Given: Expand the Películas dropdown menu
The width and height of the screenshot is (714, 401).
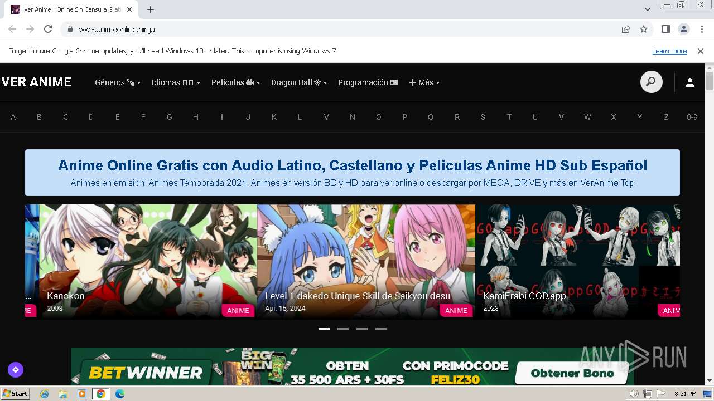Looking at the screenshot, I should pos(235,82).
